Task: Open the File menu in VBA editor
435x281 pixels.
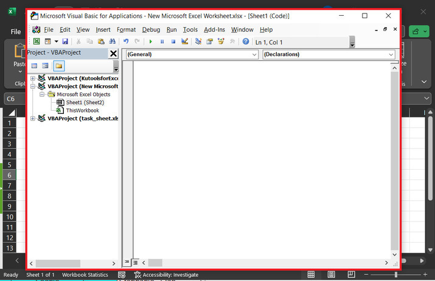Action: (49, 30)
